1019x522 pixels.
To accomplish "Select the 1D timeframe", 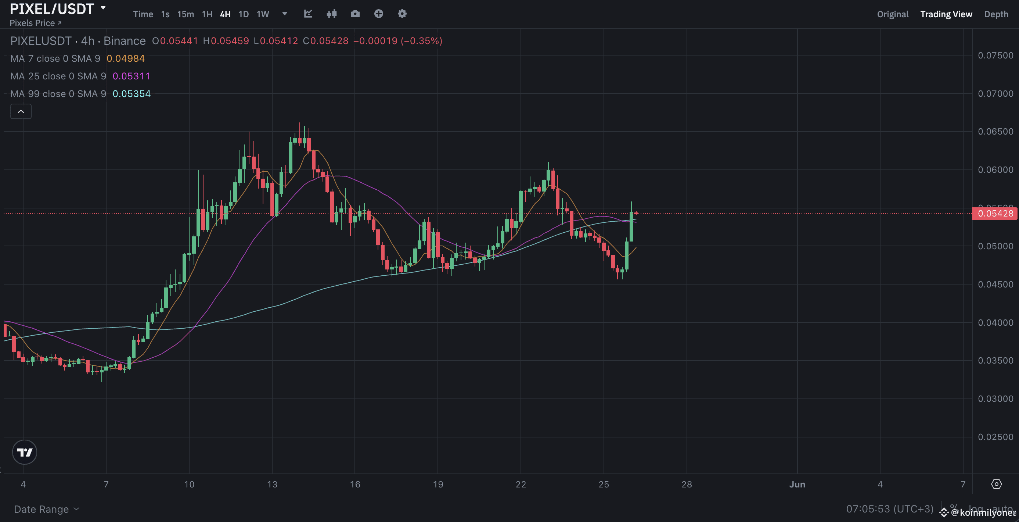I will click(x=243, y=14).
